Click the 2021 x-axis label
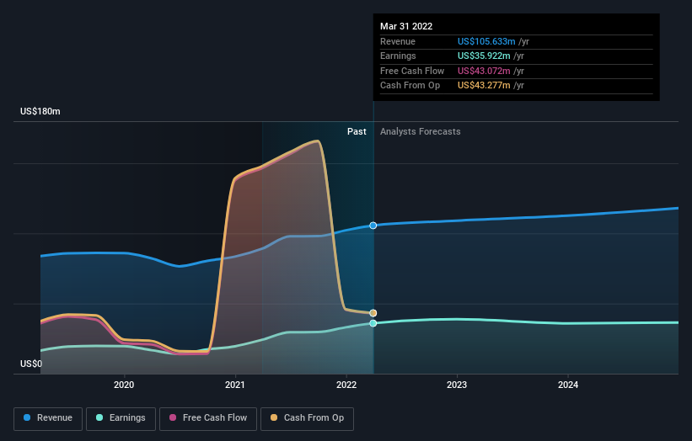This screenshot has width=692, height=441. click(235, 385)
